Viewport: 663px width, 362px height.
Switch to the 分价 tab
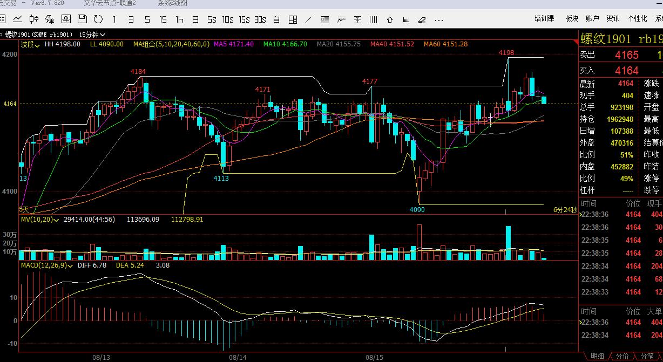pos(622,357)
